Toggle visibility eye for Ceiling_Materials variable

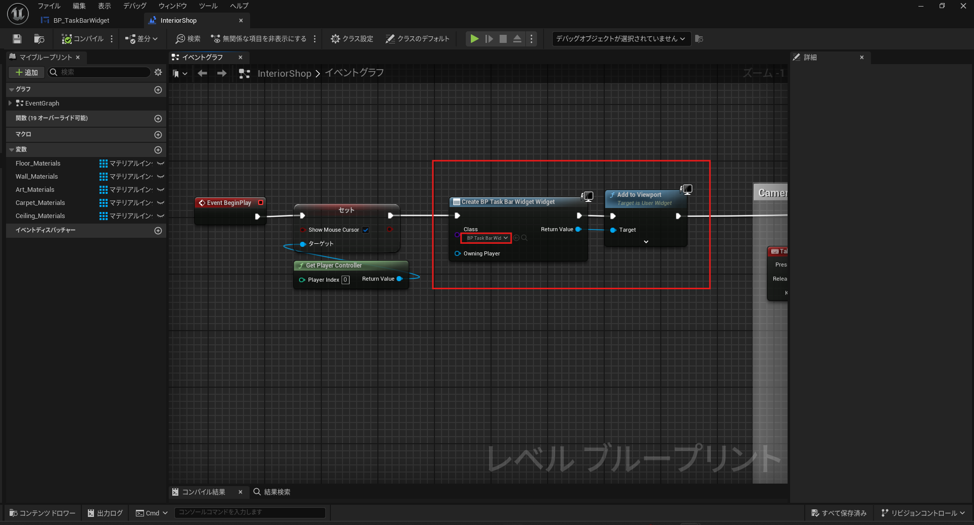(161, 216)
